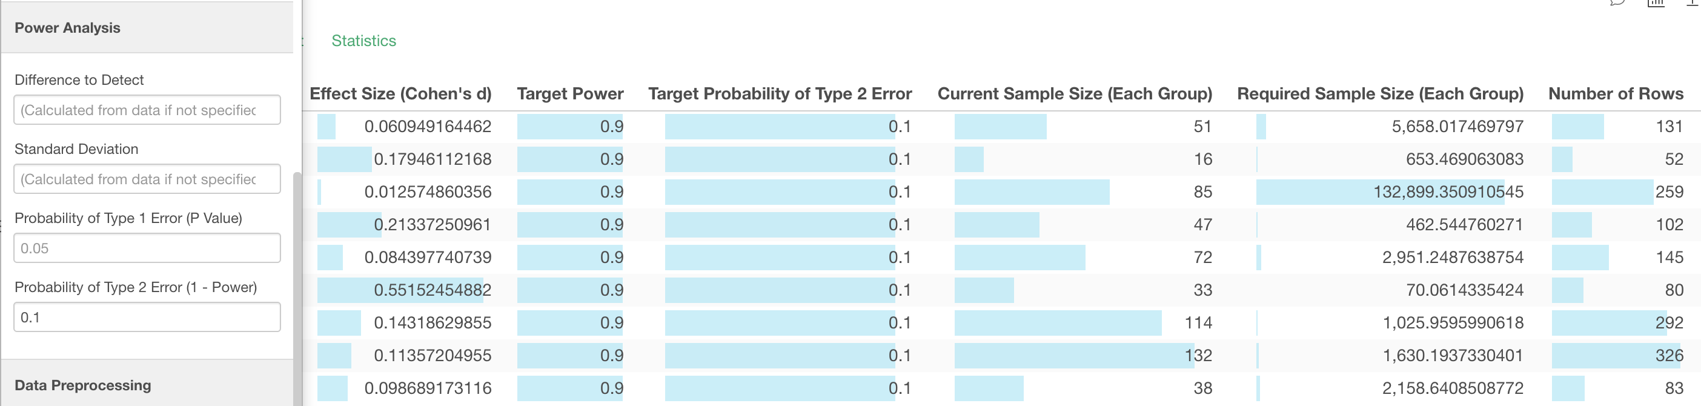This screenshot has height=406, width=1701.
Task: Click Required Sample Size (Each Group) header
Action: pos(1380,94)
